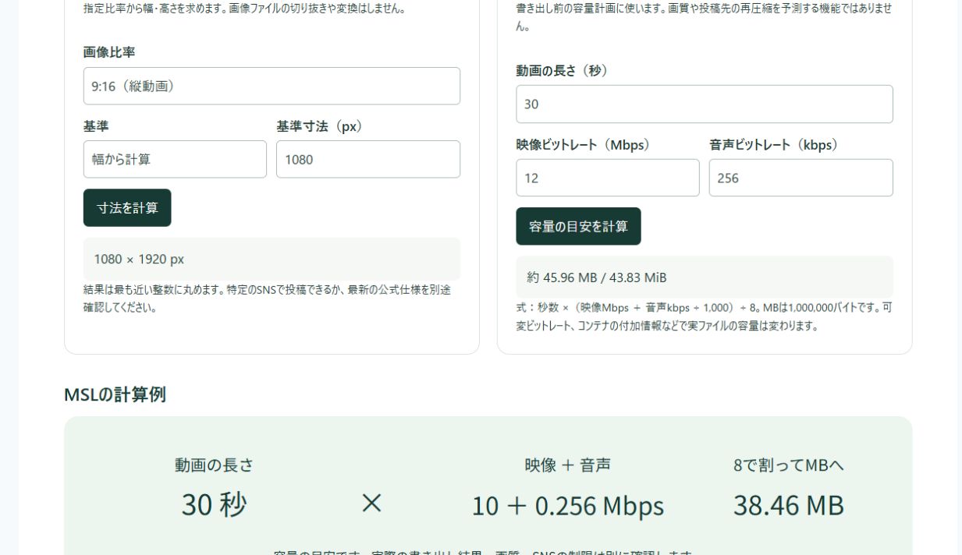Click the 動画の長さ (秒) label
The width and height of the screenshot is (962, 555).
pos(562,71)
